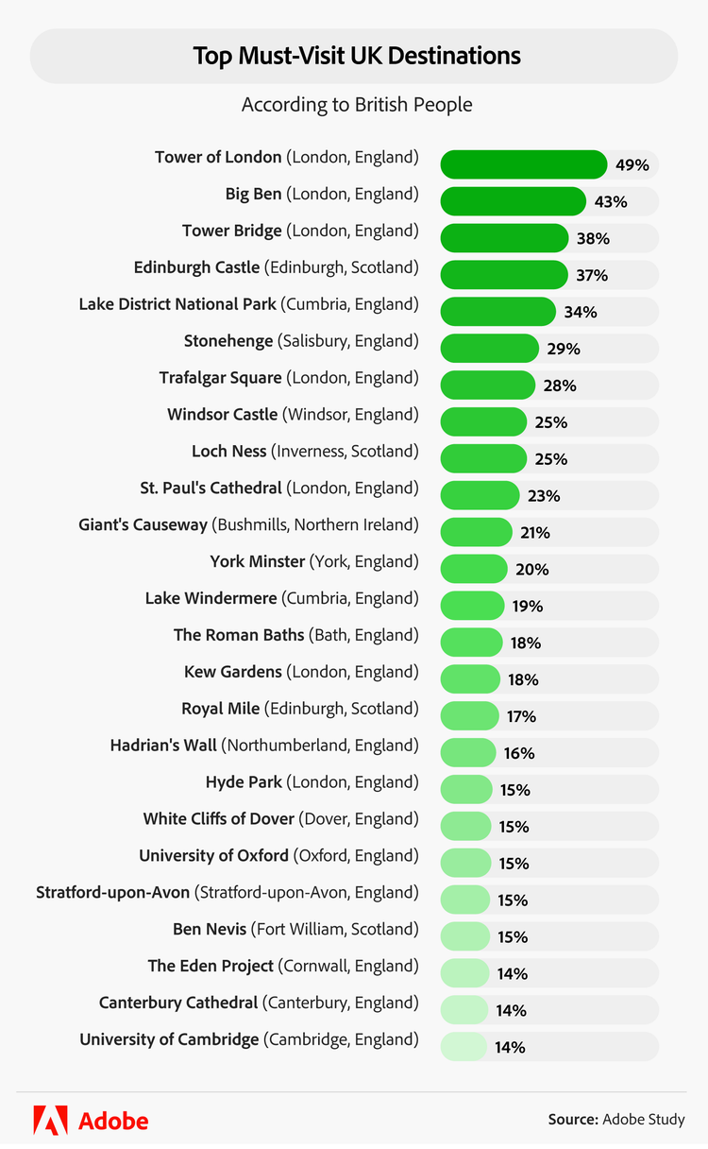Click the red Adobe logo icon
The width and height of the screenshot is (708, 1149).
pyautogui.click(x=50, y=1120)
